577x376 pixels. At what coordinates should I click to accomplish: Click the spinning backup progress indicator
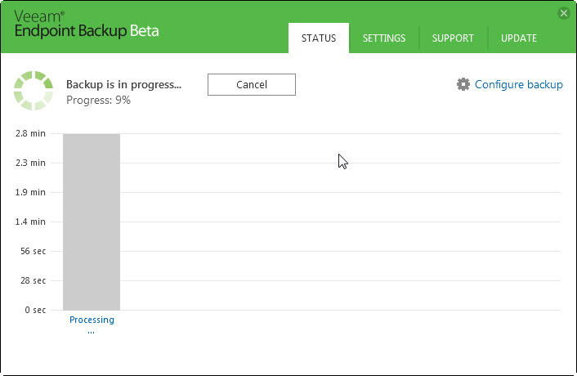[x=34, y=91]
